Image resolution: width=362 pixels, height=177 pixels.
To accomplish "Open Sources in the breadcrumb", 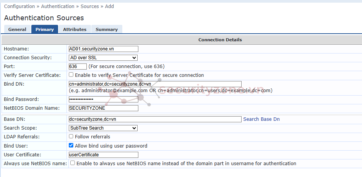I will [x=89, y=6].
